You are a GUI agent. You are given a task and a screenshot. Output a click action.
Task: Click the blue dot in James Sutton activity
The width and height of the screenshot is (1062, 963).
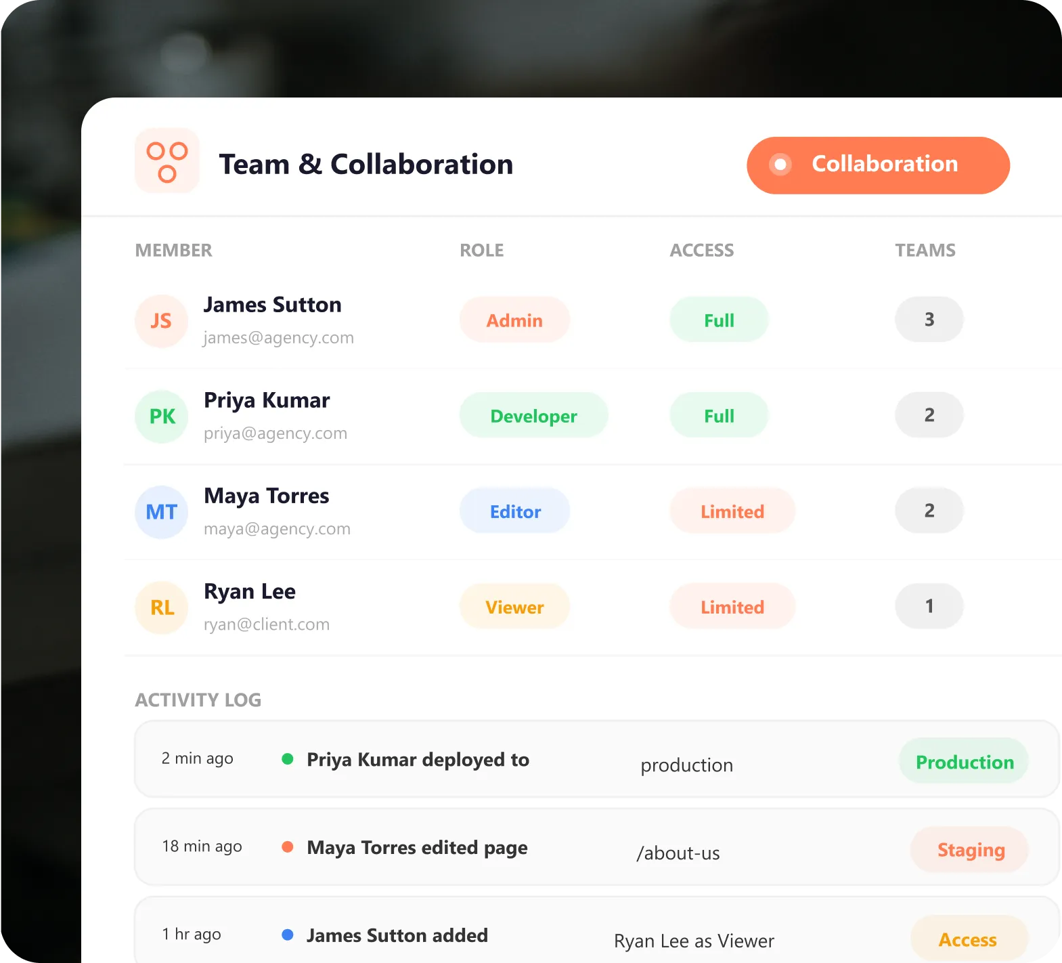tap(288, 935)
